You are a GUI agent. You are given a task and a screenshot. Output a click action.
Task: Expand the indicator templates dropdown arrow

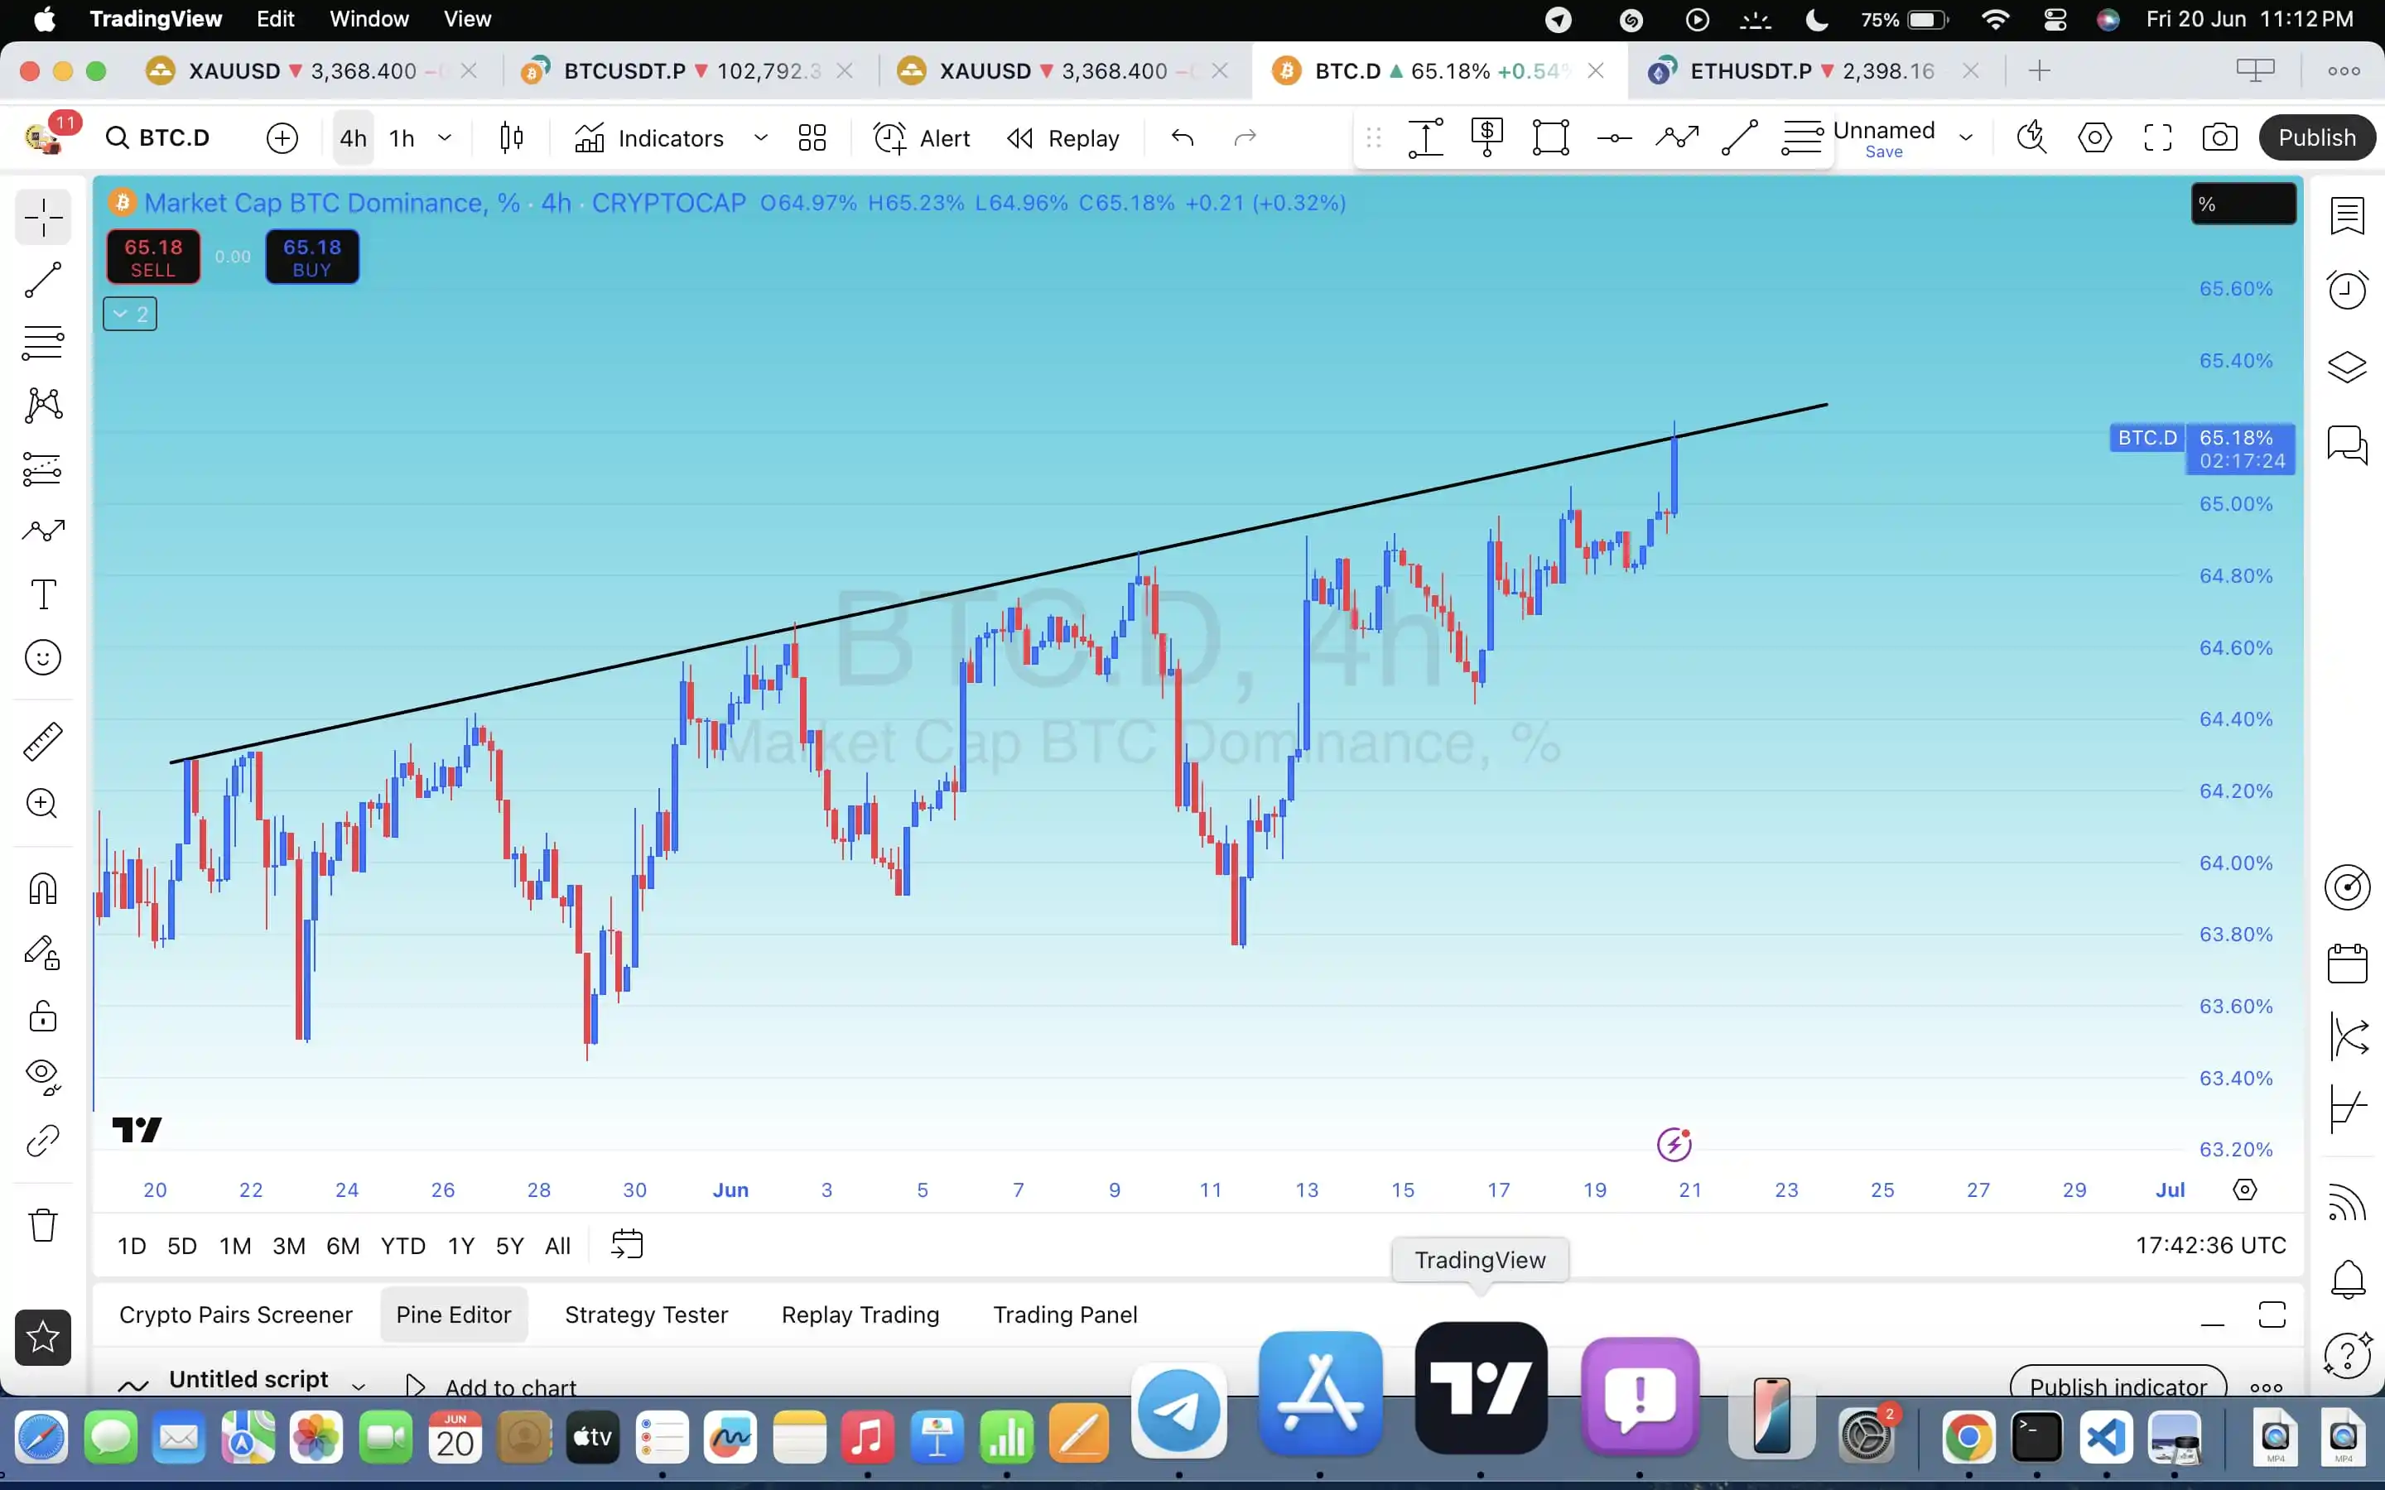761,138
